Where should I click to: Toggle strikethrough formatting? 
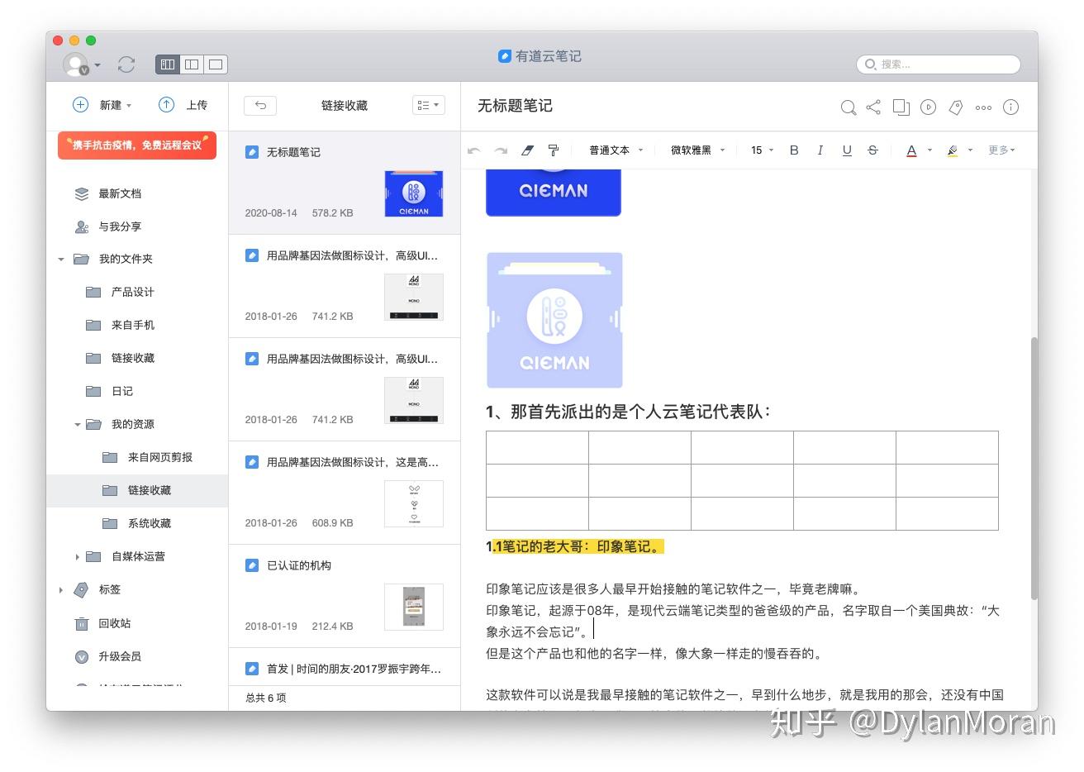coord(872,150)
